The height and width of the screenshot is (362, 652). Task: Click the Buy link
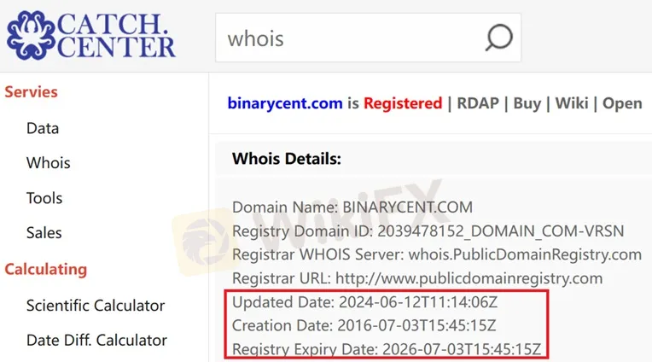click(x=527, y=103)
